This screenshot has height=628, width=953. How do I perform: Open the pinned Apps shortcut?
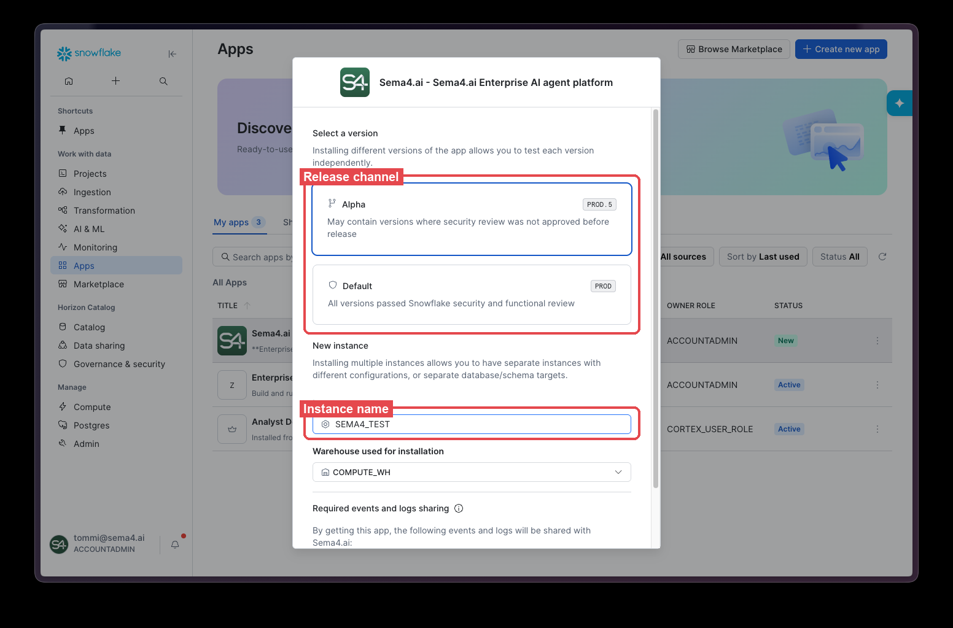116,131
